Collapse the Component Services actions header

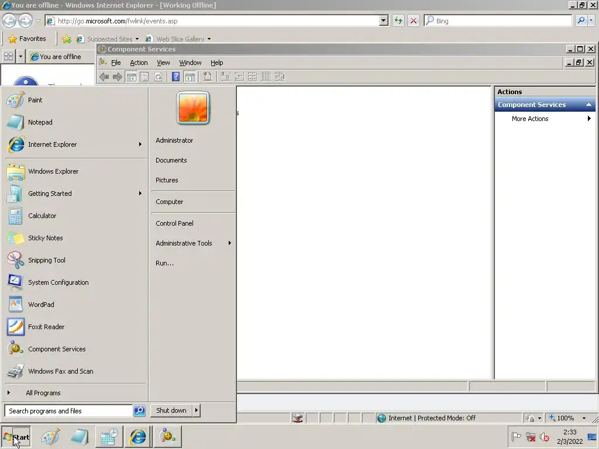pyautogui.click(x=588, y=105)
